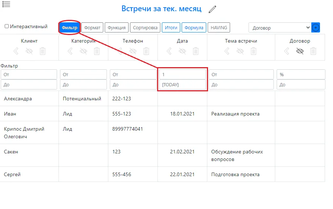Click Тема встречи filter От field
The height and width of the screenshot is (209, 333).
(x=241, y=74)
